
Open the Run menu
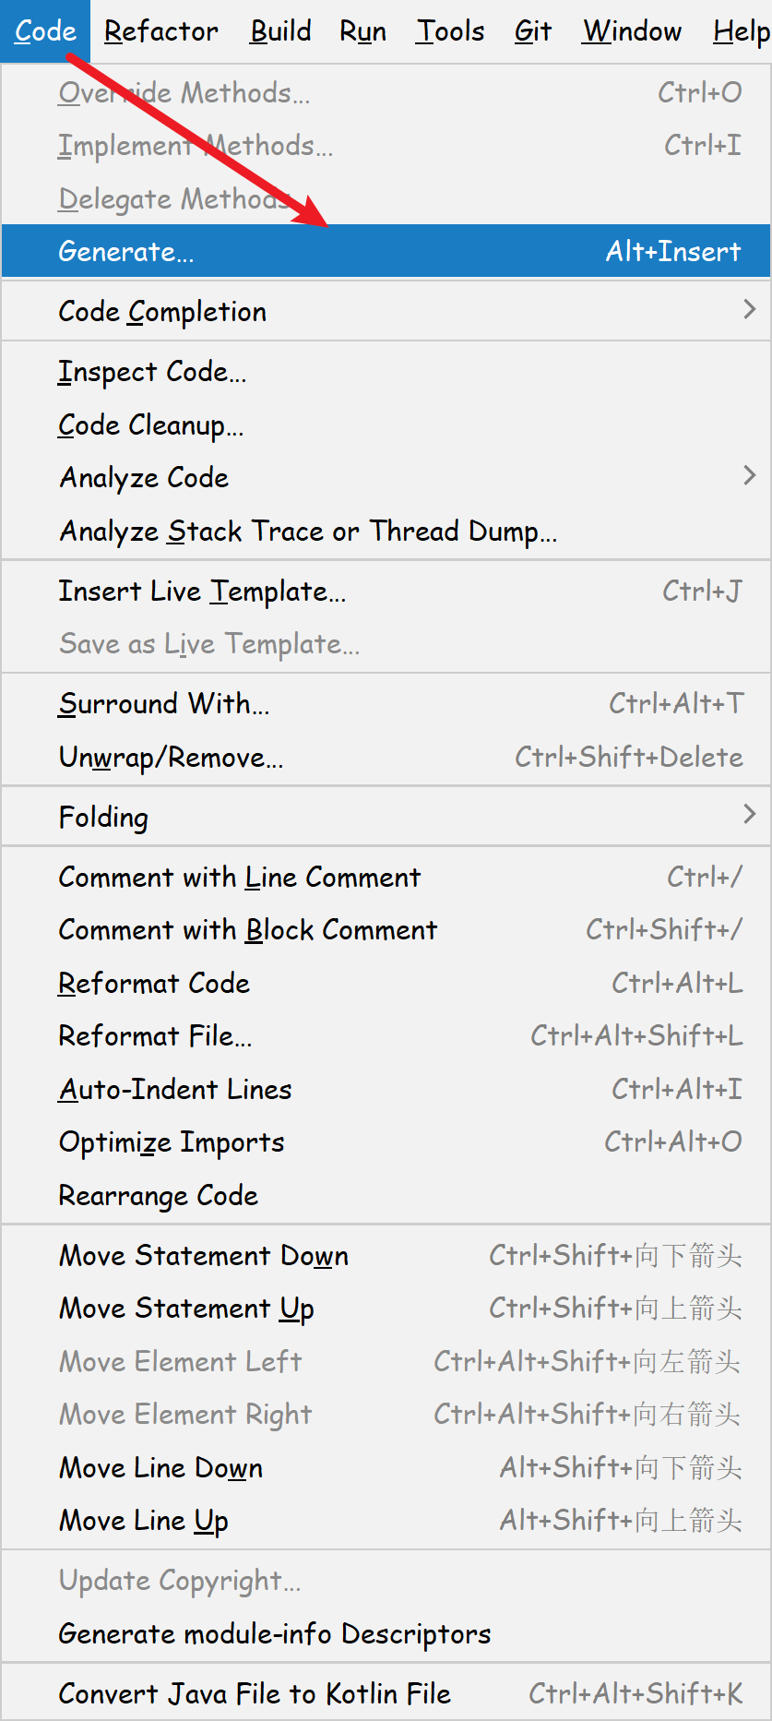coord(362,31)
